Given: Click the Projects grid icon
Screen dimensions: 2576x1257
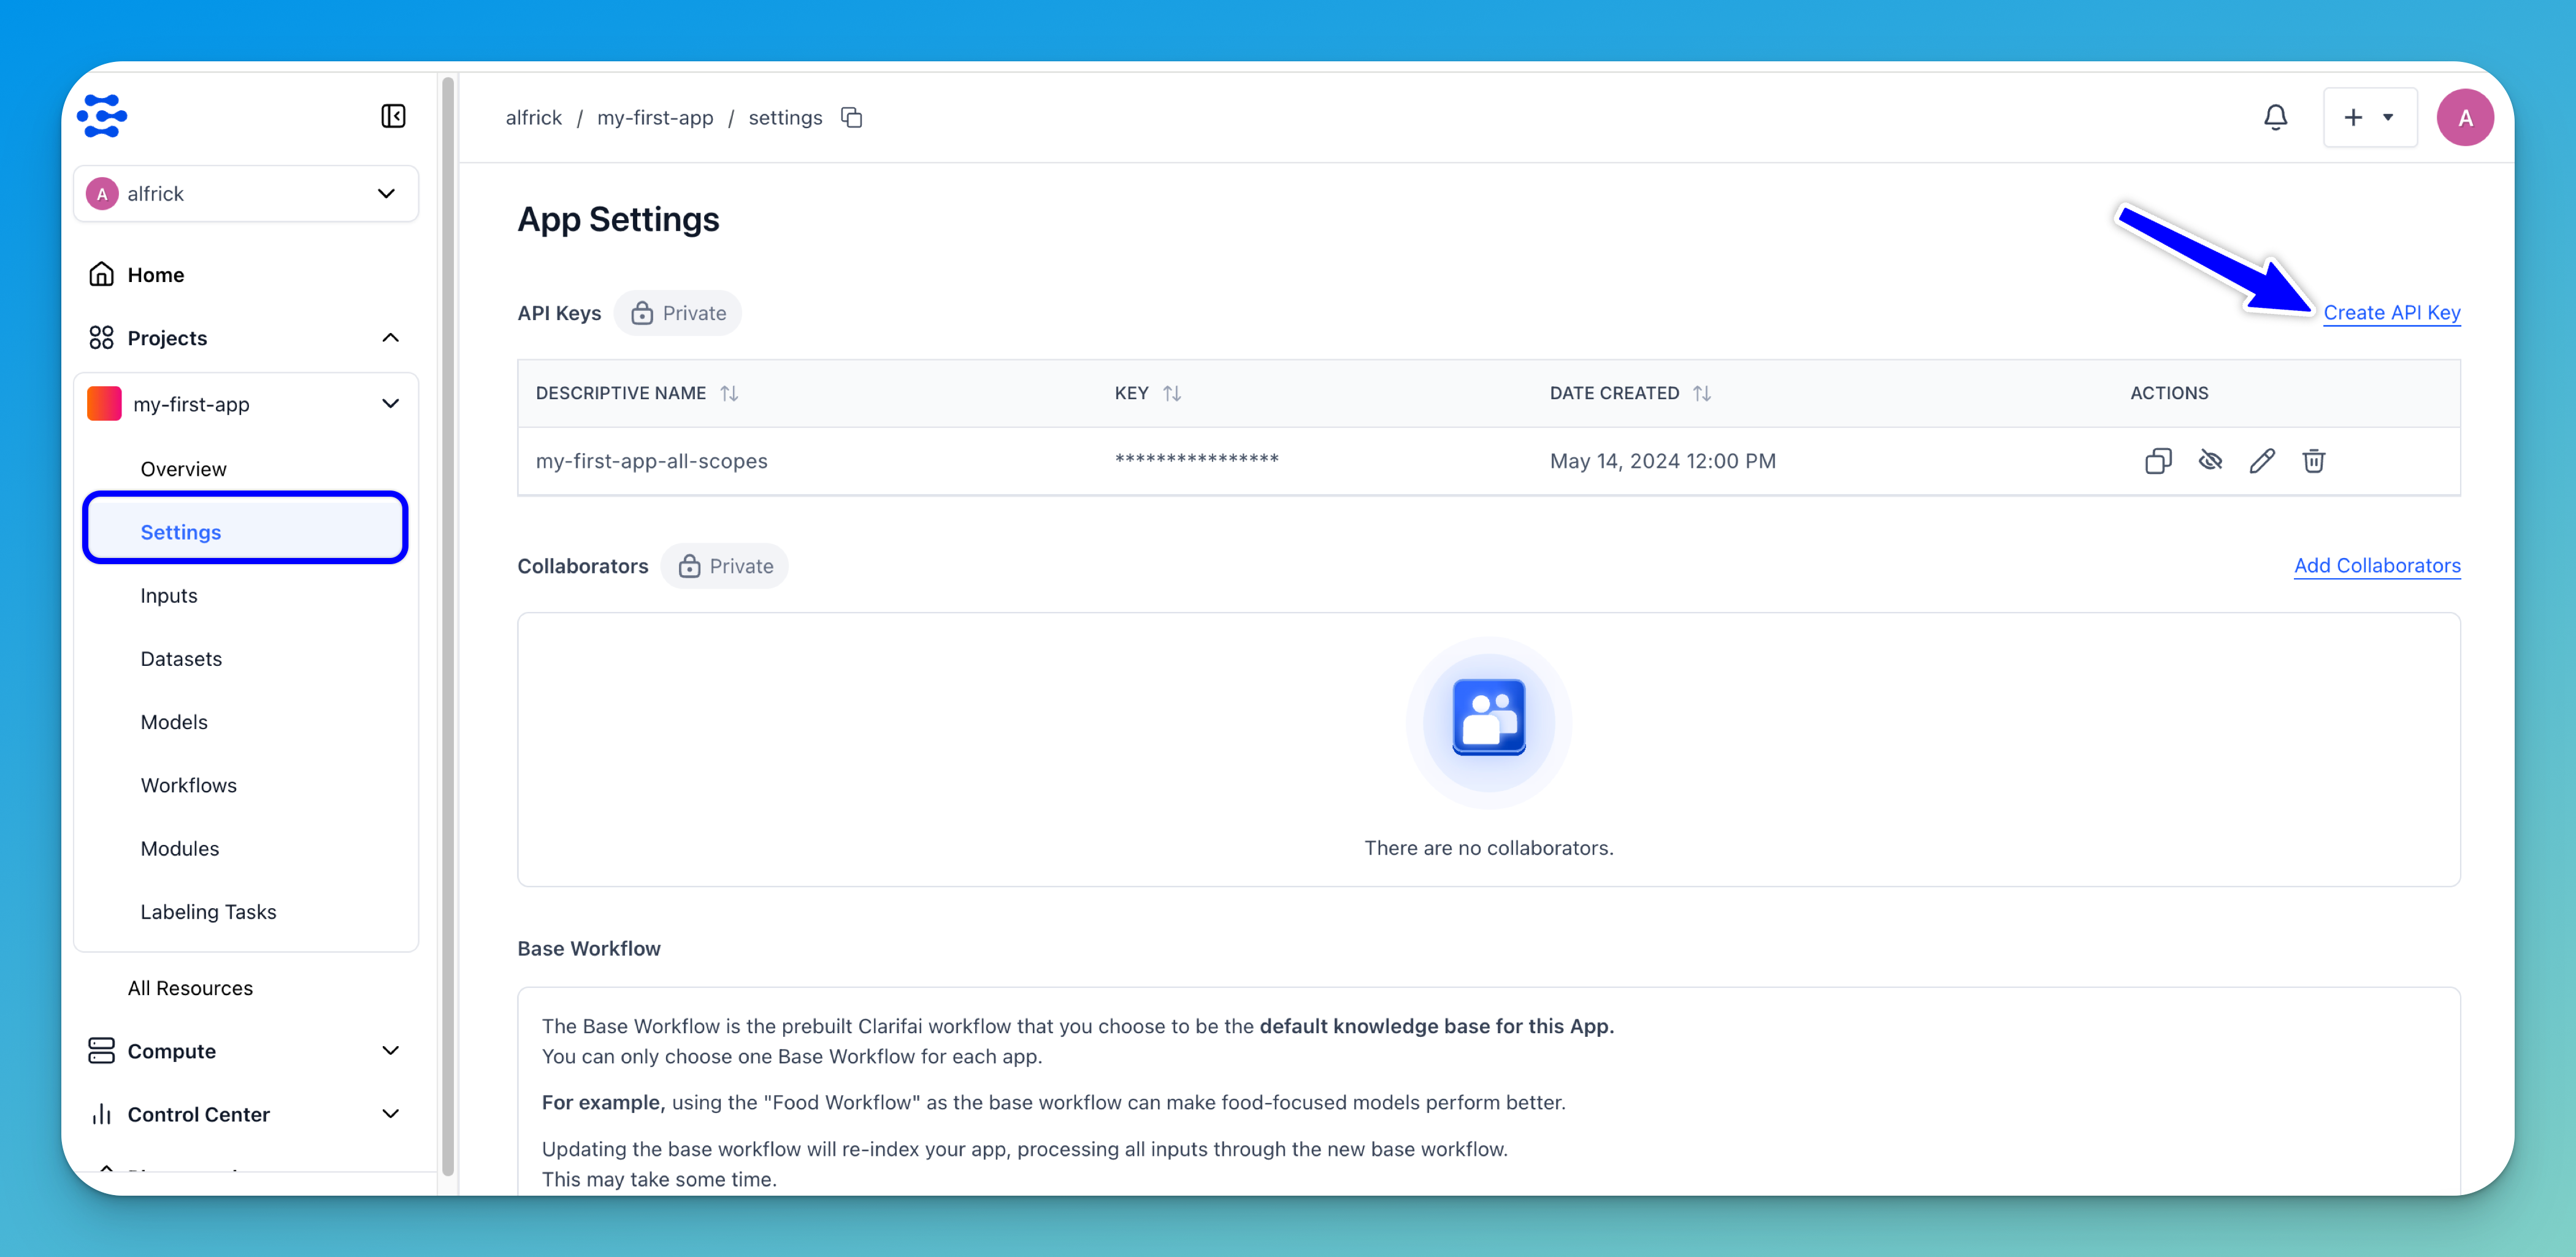Looking at the screenshot, I should click(101, 338).
